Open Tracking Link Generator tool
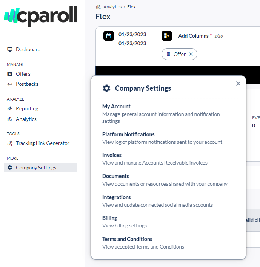 (43, 143)
